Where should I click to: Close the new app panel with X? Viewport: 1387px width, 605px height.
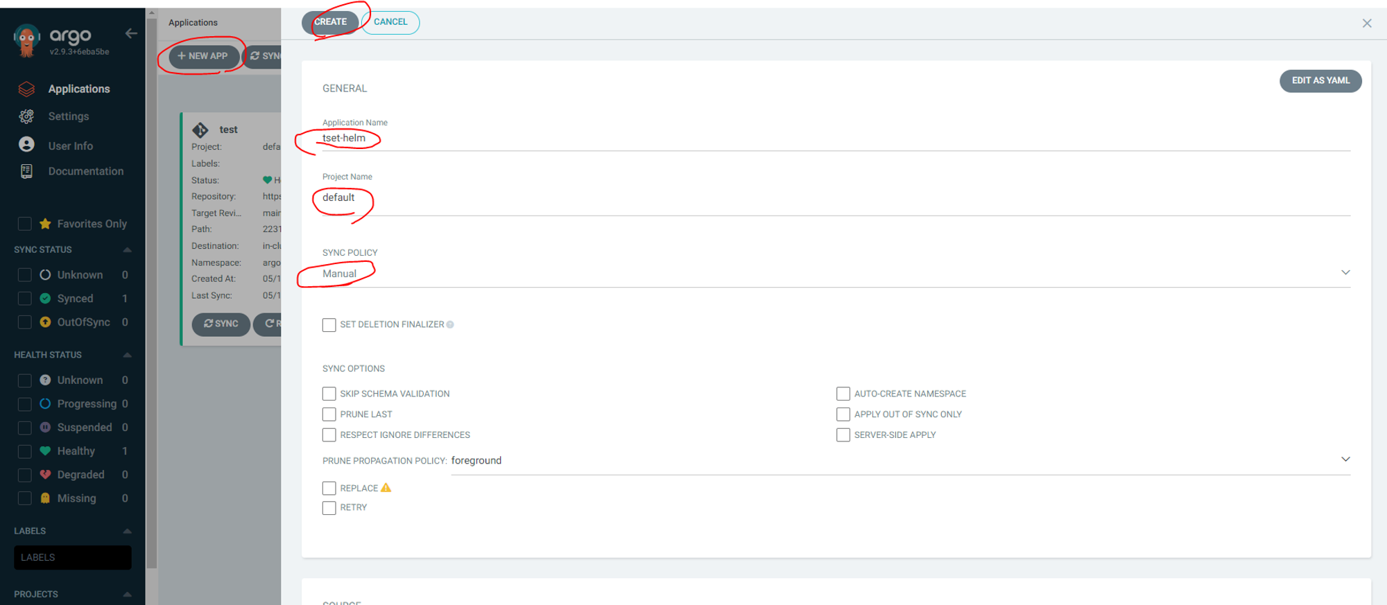(x=1367, y=23)
